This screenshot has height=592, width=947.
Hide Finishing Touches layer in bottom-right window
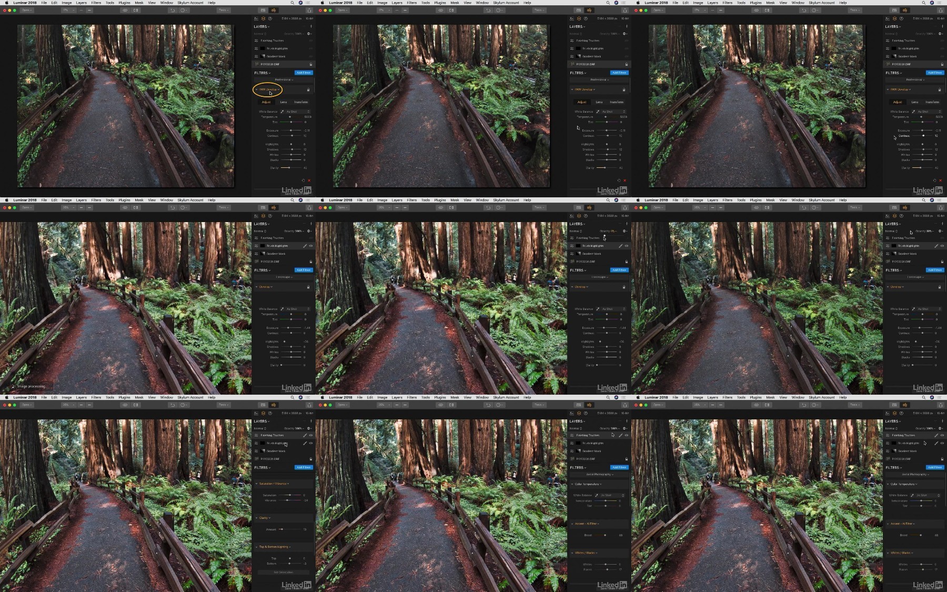click(942, 435)
